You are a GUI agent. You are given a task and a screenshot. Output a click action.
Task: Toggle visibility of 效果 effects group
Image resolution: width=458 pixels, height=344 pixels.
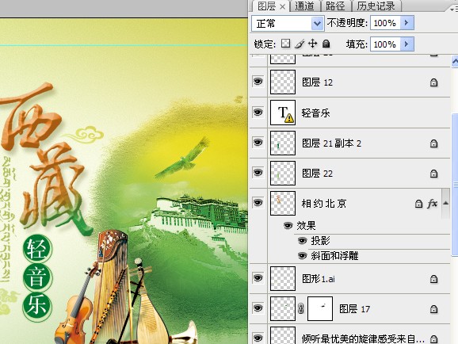tap(288, 226)
